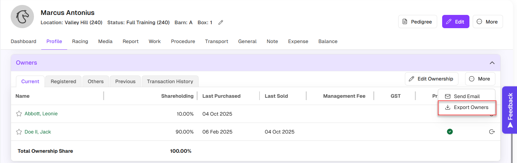517x163 pixels.
Task: Click the pencil icon beside Box: 1
Action: (221, 23)
